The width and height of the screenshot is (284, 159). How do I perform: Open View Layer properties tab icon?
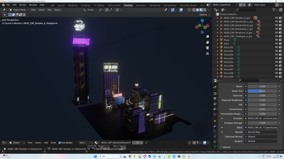tap(215, 104)
